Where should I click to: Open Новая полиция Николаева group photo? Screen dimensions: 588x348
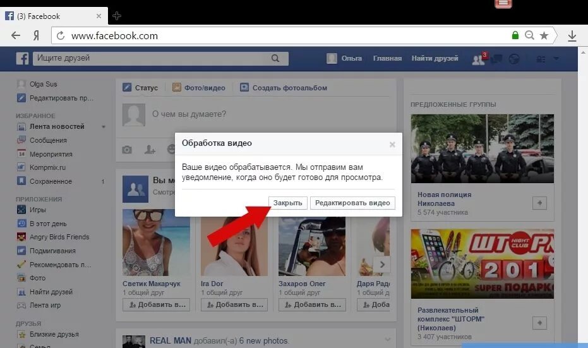point(483,149)
